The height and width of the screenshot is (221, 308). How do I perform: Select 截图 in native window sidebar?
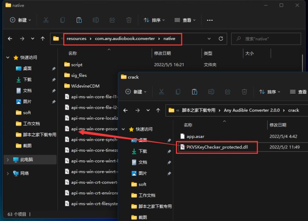(x=23, y=146)
